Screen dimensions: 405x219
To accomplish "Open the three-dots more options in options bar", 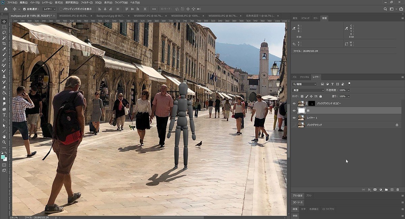I will [x=154, y=9].
